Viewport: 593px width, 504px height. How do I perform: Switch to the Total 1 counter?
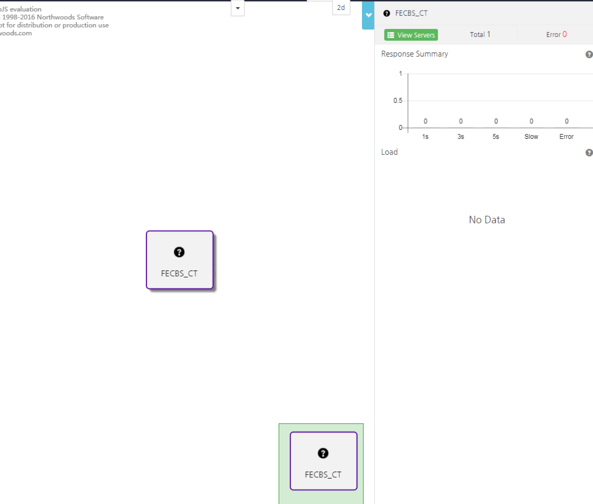click(x=480, y=34)
